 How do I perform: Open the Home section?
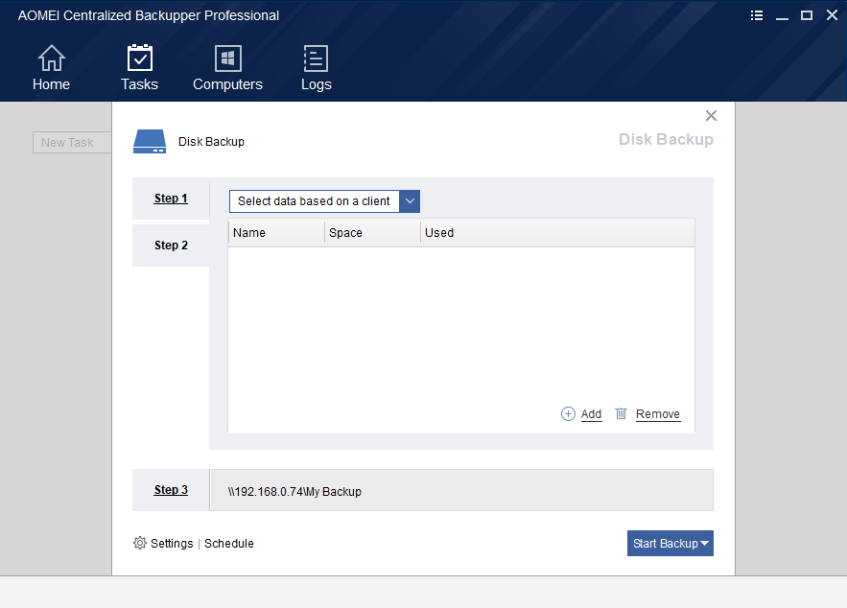51,68
